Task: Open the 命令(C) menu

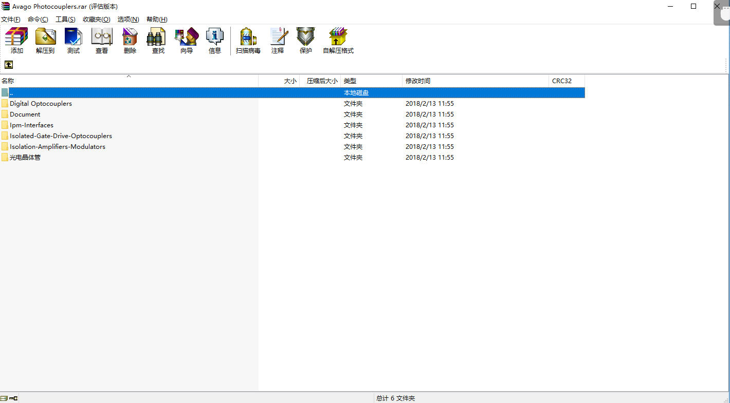Action: point(38,19)
